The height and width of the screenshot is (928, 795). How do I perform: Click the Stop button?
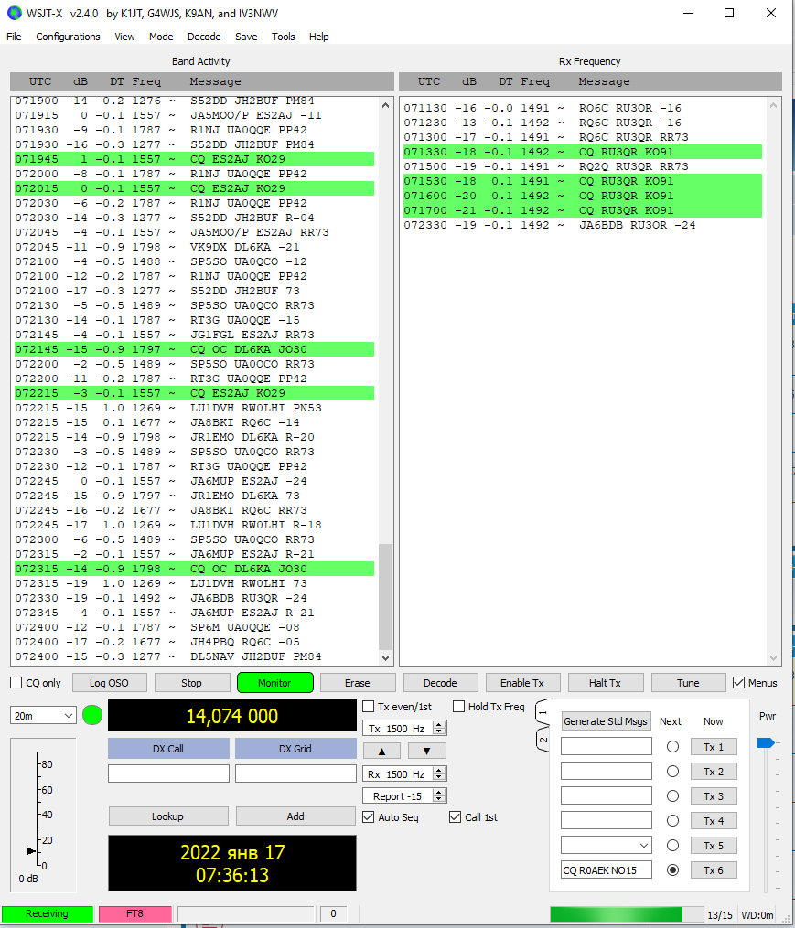pyautogui.click(x=191, y=683)
